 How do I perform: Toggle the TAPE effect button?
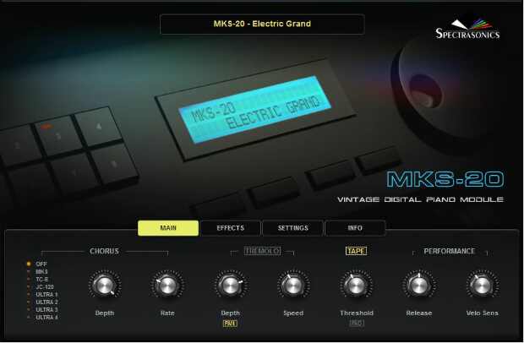[356, 251]
